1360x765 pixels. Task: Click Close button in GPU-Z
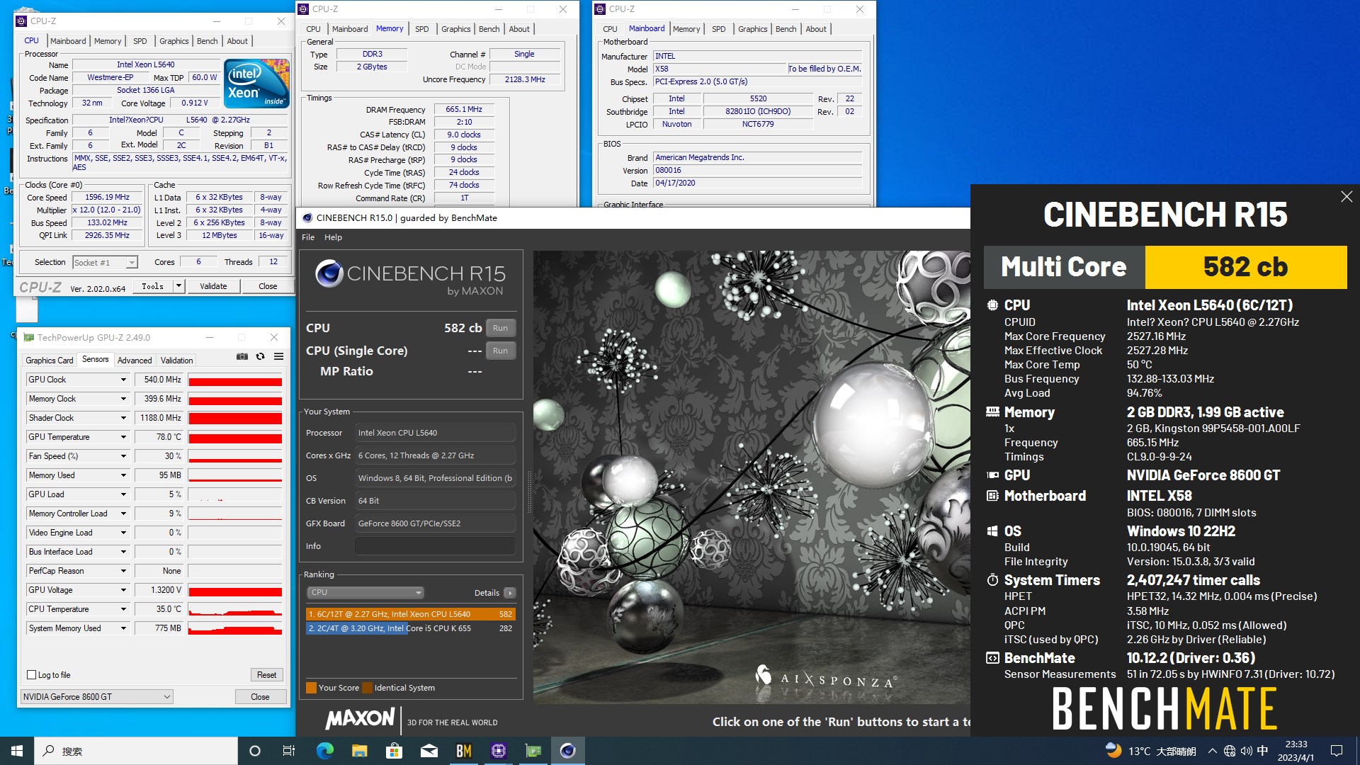(260, 697)
